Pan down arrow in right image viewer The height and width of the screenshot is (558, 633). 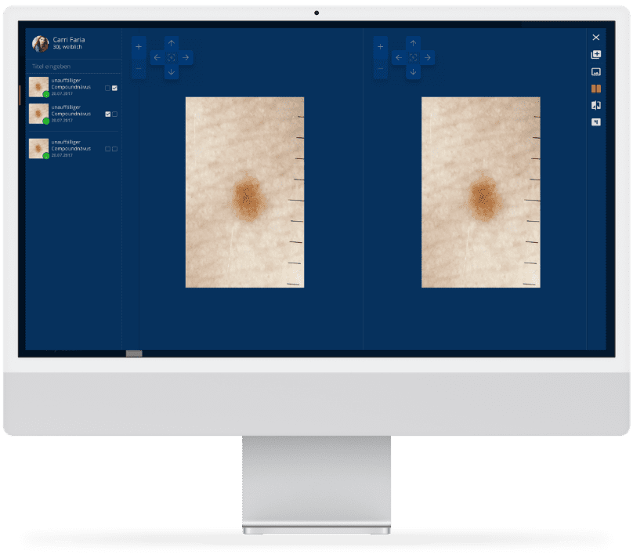click(x=413, y=72)
